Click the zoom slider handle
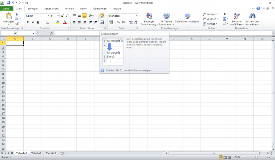 point(256,157)
